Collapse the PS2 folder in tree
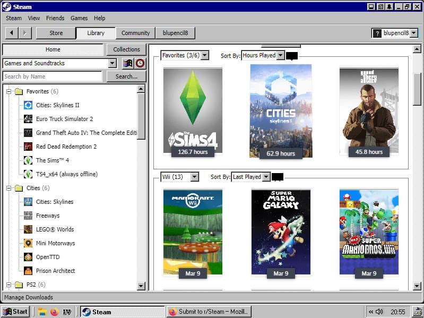 click(8, 285)
